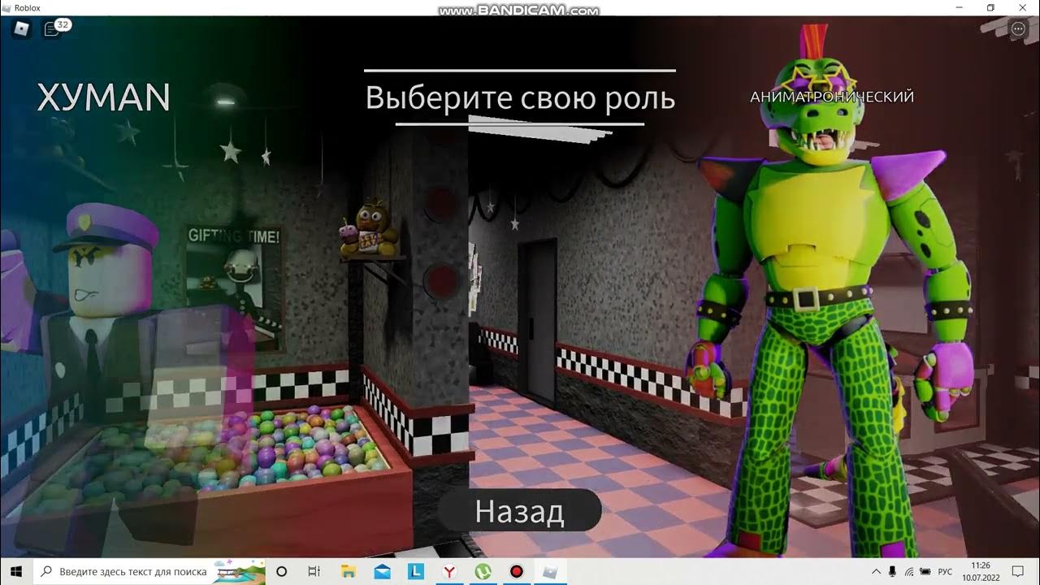
Task: Open the Windows notification center
Action: pyautogui.click(x=1017, y=571)
